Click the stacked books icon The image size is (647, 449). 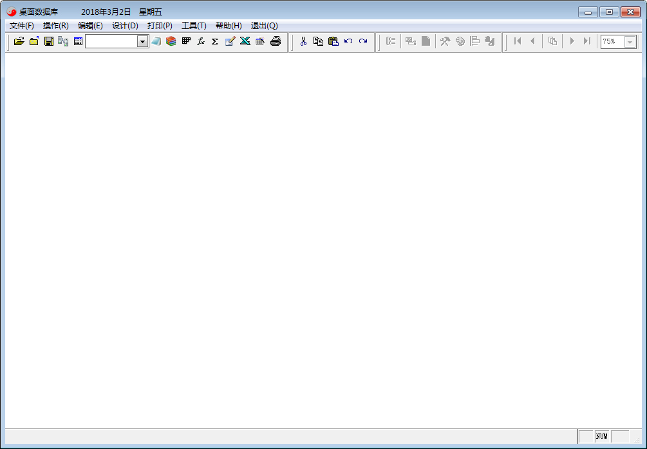click(171, 41)
